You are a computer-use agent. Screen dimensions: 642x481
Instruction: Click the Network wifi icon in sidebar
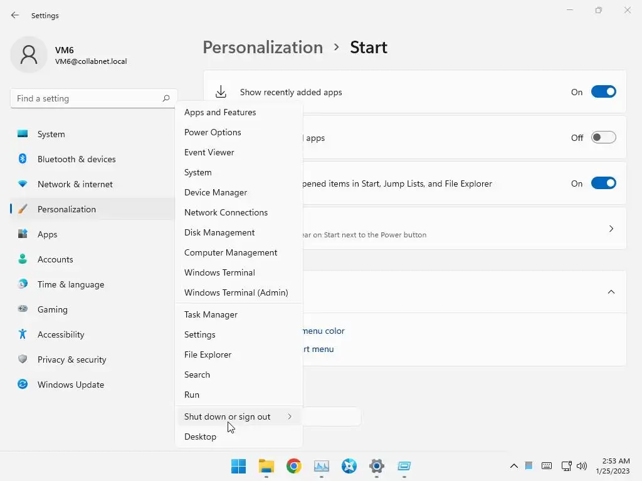[x=23, y=184]
